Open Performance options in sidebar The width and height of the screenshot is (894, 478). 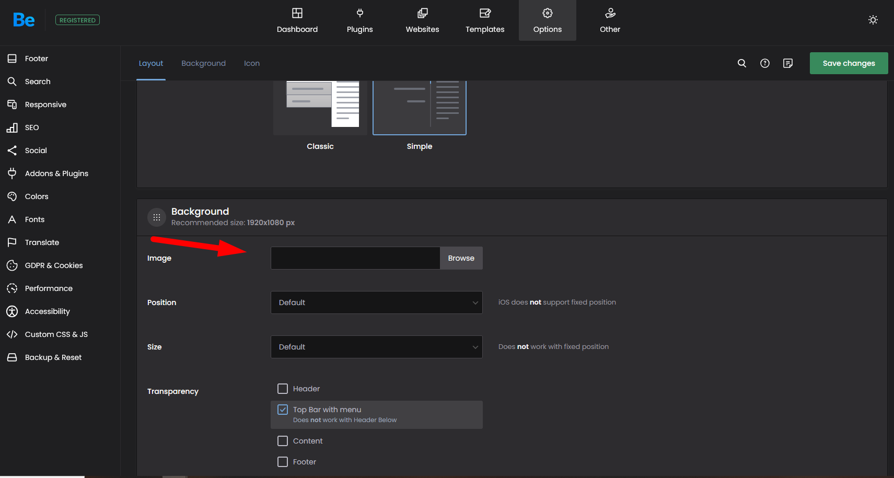coord(49,288)
